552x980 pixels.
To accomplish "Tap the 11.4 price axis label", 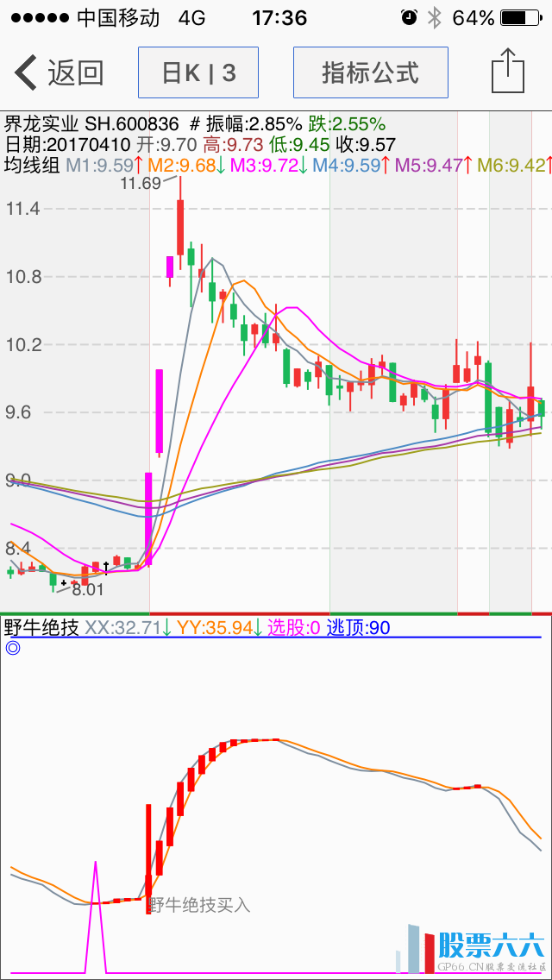I will click(x=22, y=209).
